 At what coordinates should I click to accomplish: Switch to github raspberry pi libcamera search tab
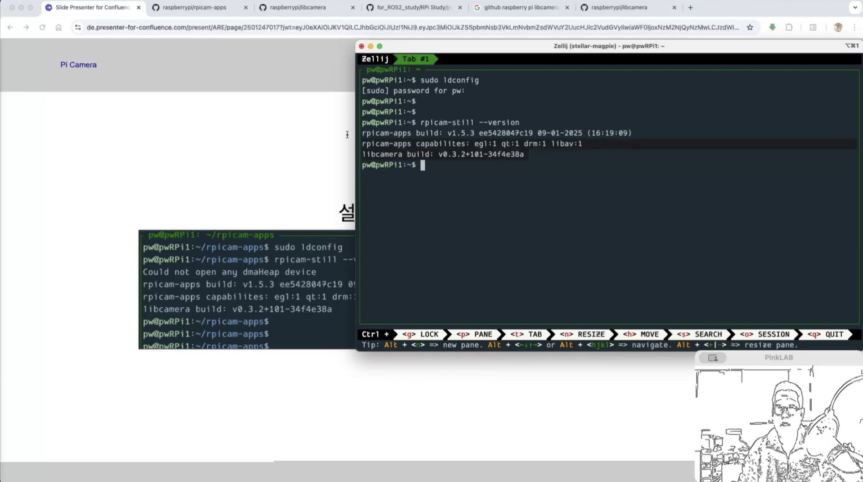(521, 8)
